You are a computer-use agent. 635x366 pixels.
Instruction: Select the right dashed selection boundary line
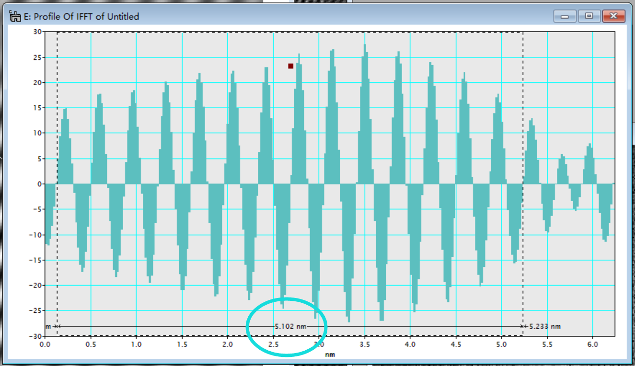click(x=523, y=183)
